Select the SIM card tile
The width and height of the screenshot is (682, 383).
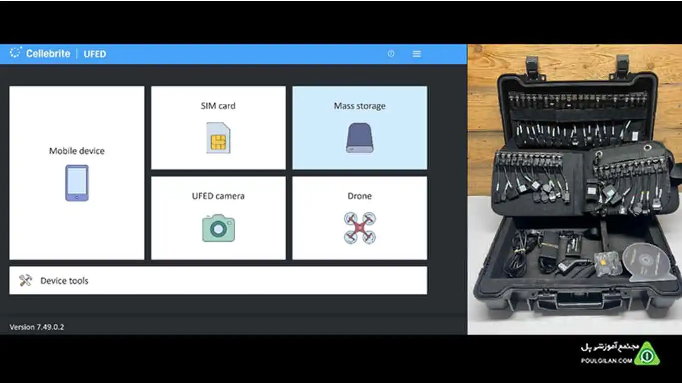click(218, 128)
